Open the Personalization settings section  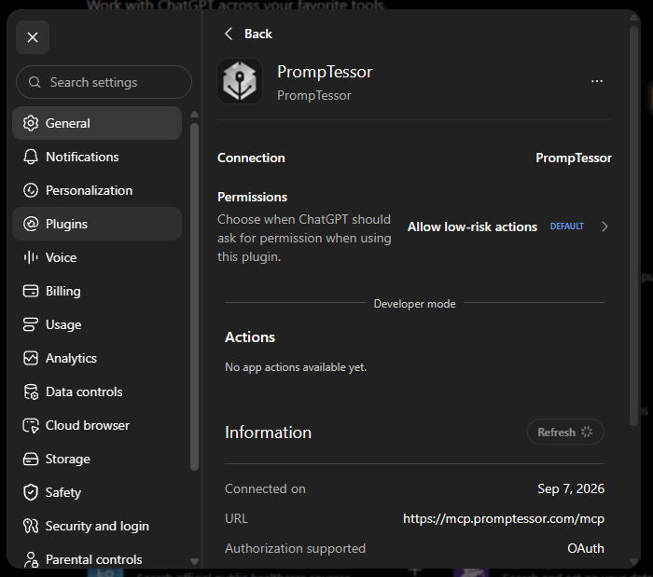click(x=97, y=190)
